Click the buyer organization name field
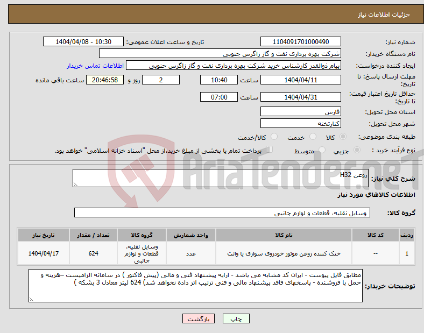 220,53
